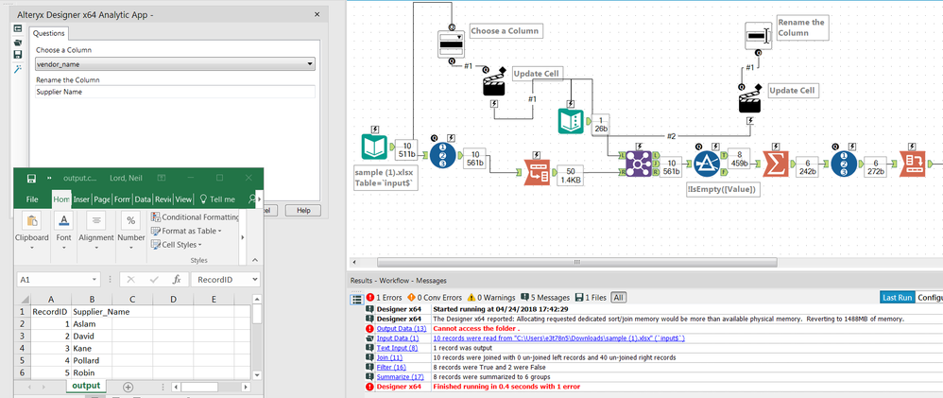Open the Excel Name Box dropdown arrow
943x398 pixels.
[94, 280]
